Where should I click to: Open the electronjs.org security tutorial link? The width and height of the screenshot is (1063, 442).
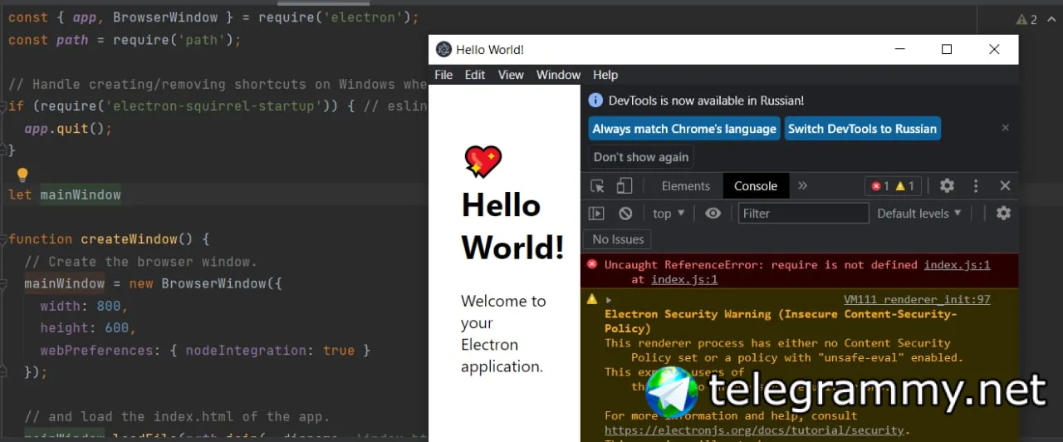pos(754,430)
